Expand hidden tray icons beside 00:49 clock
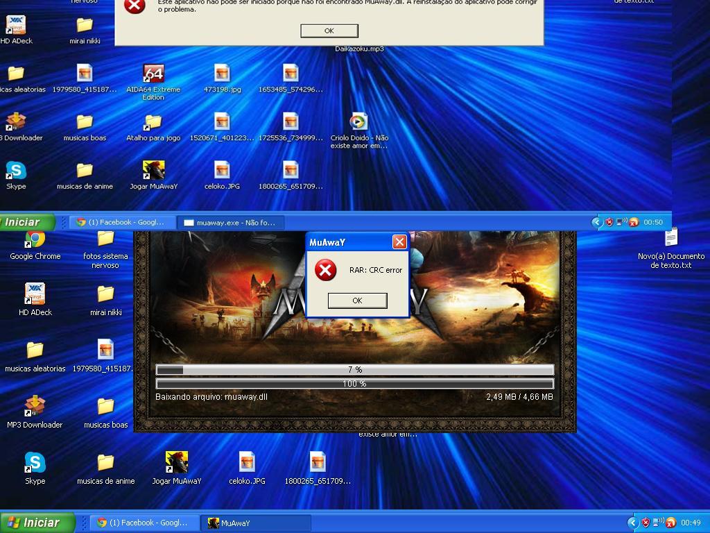Image resolution: width=710 pixels, height=533 pixels. point(632,523)
